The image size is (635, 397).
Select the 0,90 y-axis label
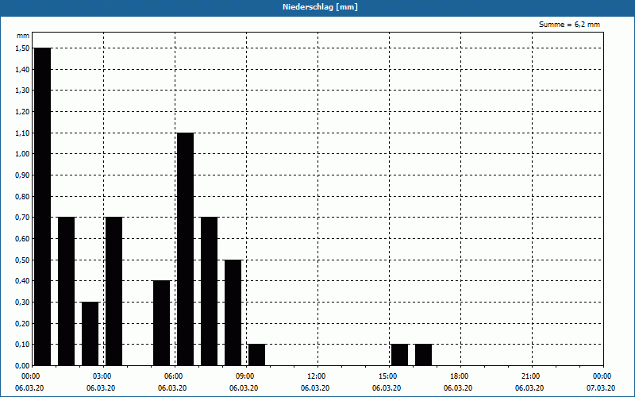click(x=22, y=175)
